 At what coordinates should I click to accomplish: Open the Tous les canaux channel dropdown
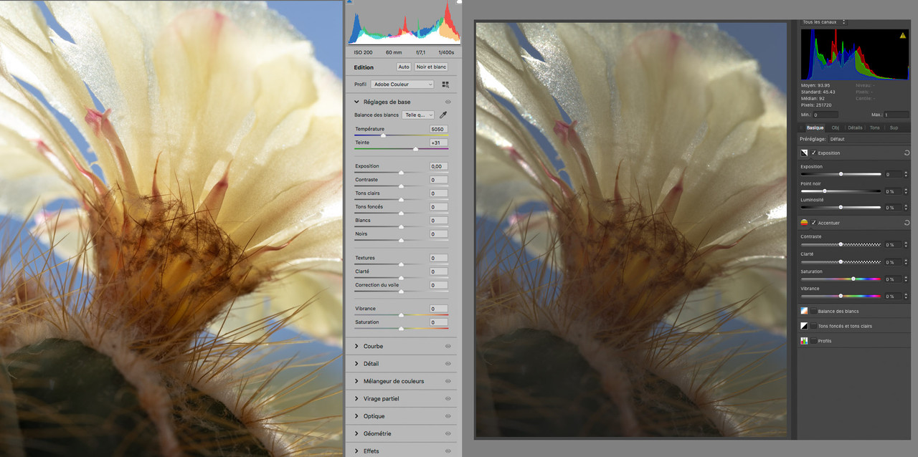point(824,22)
